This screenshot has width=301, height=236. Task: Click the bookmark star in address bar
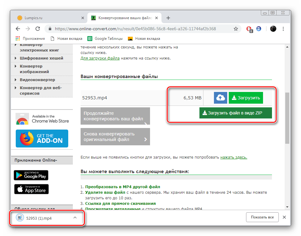(236, 28)
